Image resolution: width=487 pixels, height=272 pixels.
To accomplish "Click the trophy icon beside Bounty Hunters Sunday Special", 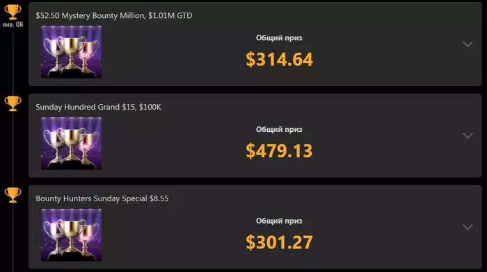I will pos(13,195).
